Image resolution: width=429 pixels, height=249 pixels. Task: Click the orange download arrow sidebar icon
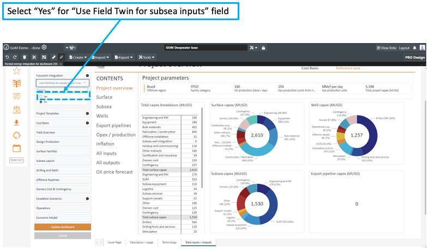click(17, 123)
